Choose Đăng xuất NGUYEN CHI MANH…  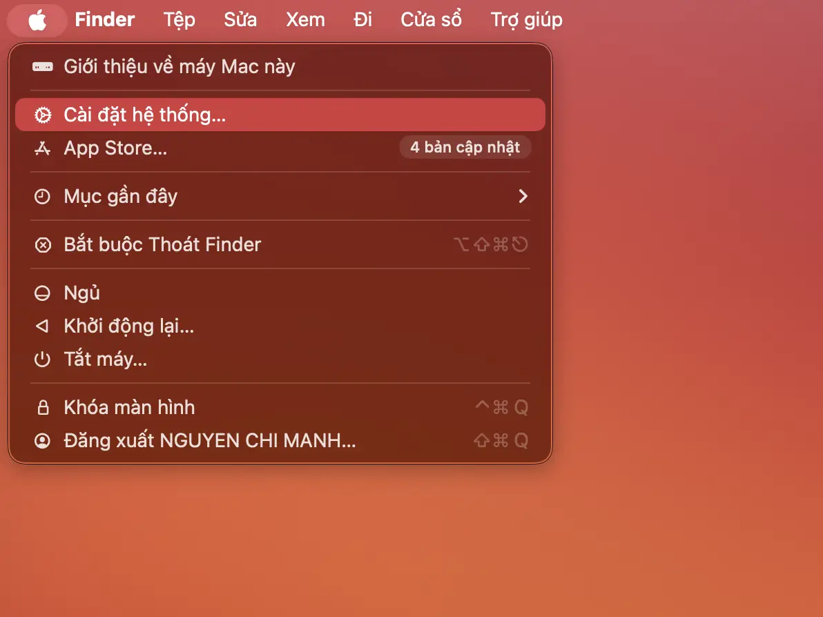coord(210,441)
